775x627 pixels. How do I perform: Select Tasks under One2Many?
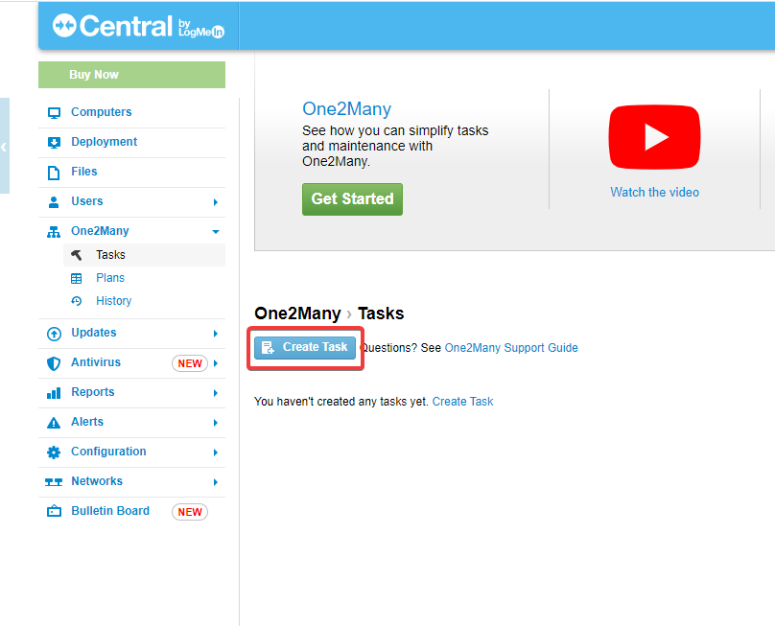tap(144, 255)
